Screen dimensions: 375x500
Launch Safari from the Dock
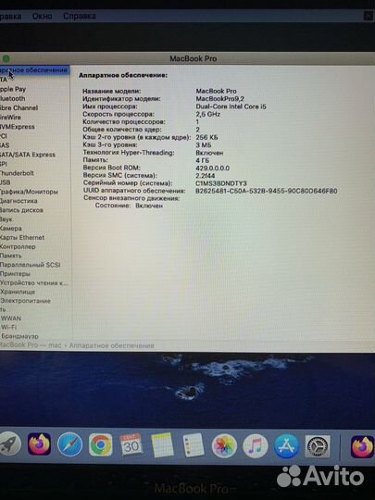69,444
